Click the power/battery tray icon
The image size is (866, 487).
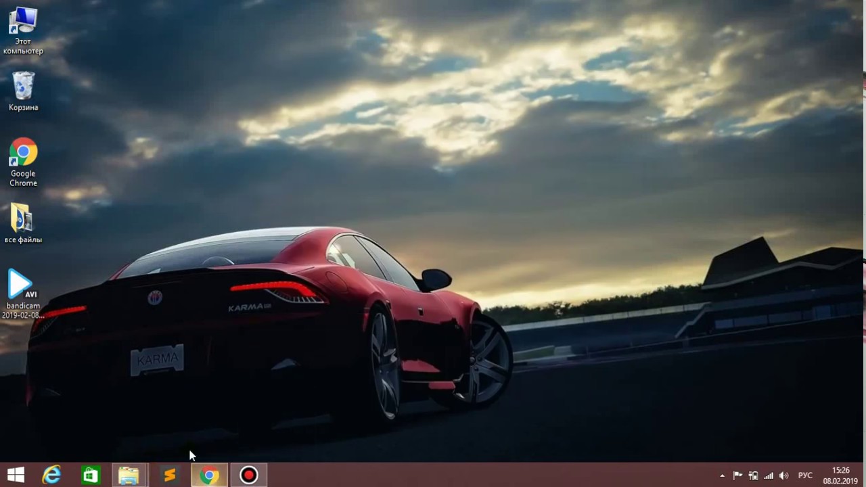[x=753, y=476]
